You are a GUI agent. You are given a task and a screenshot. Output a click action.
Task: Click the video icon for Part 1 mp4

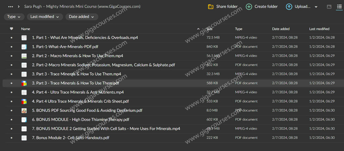(x=24, y=38)
